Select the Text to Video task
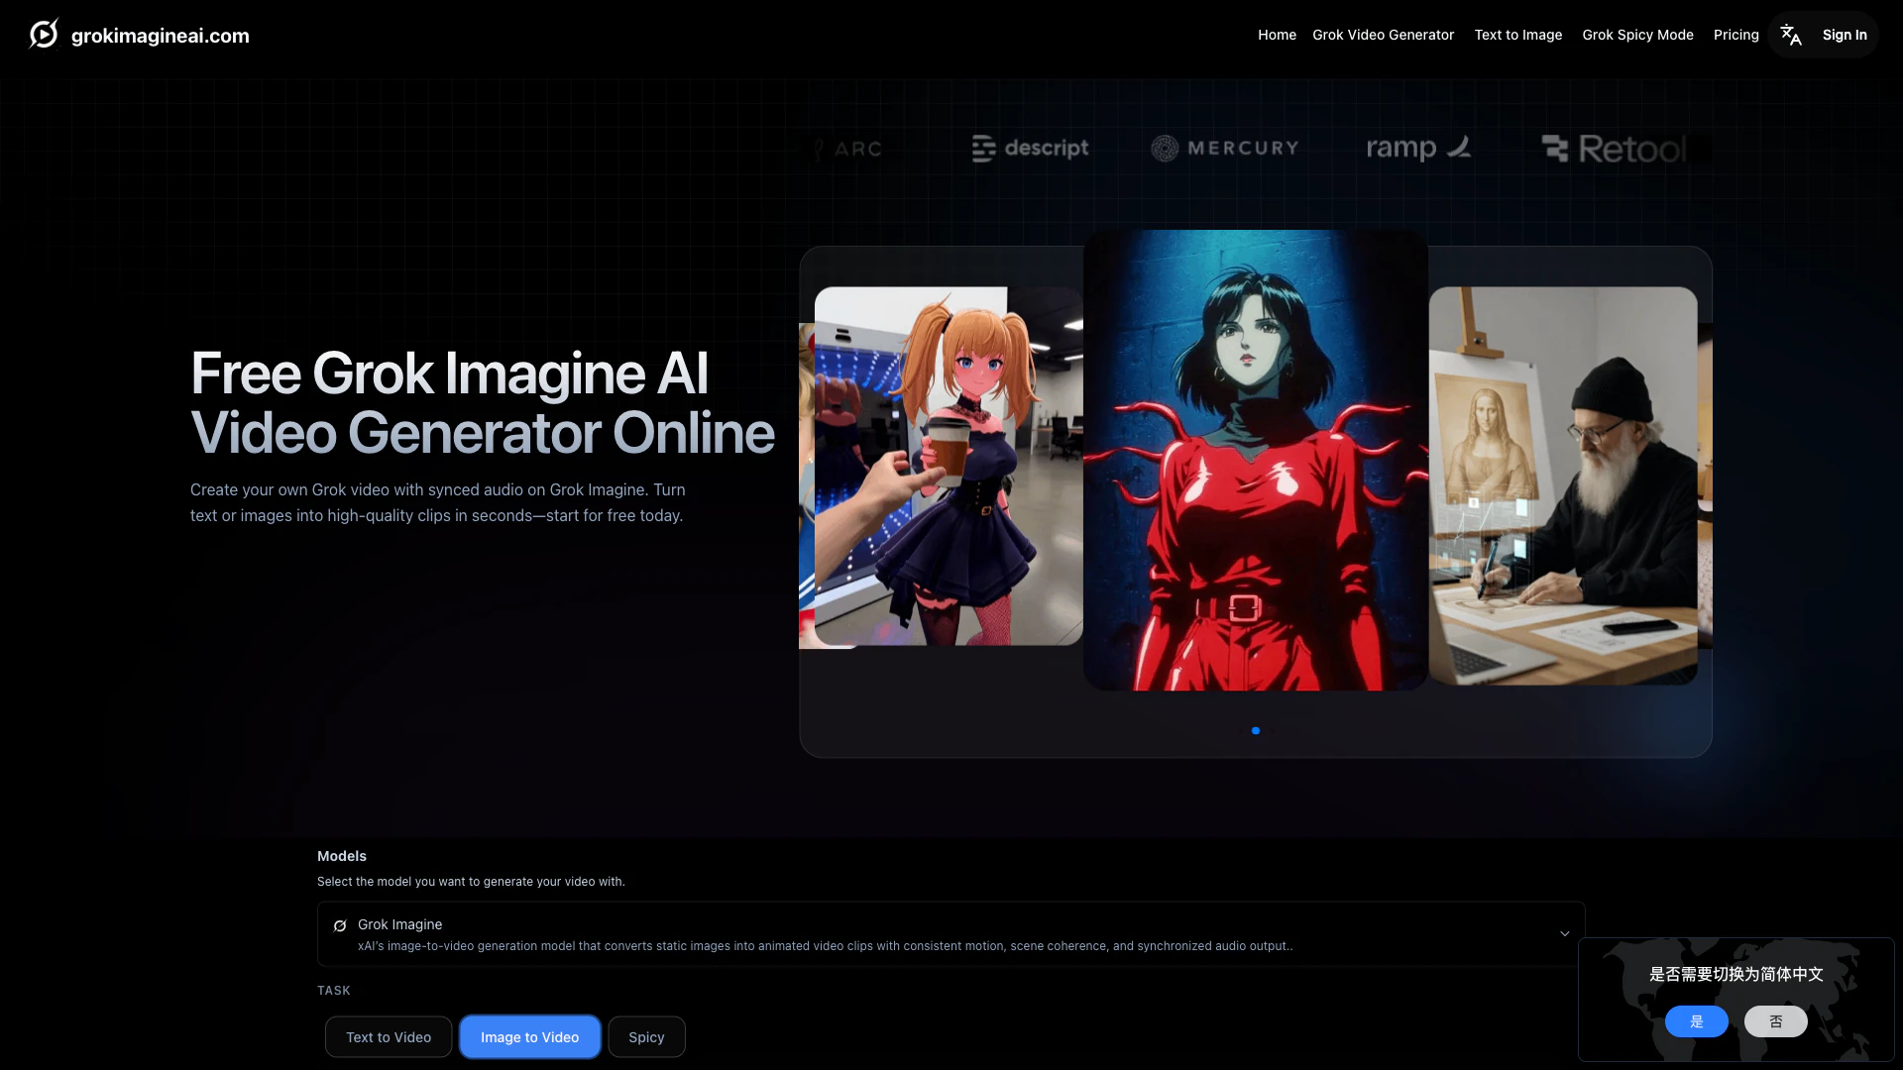This screenshot has width=1903, height=1070. [x=389, y=1037]
